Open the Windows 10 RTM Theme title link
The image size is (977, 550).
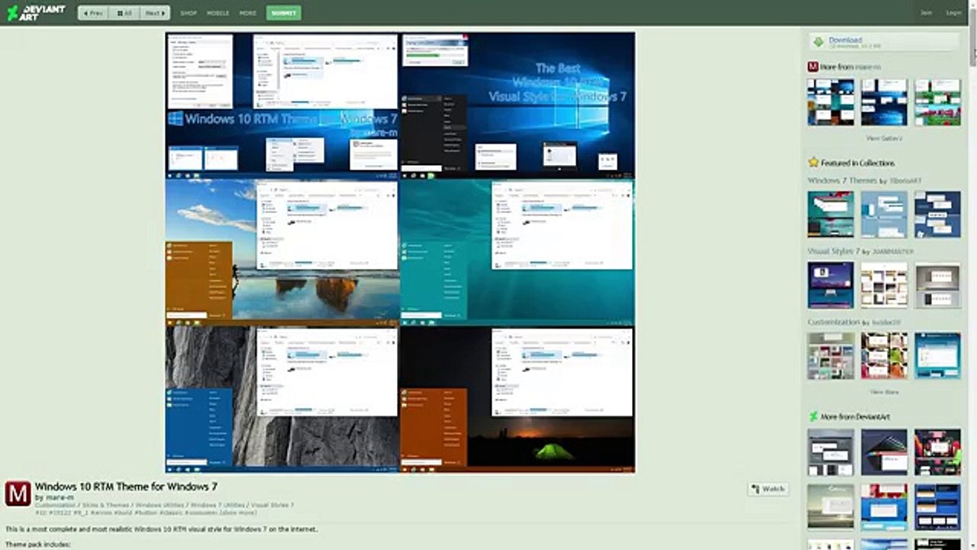click(126, 487)
